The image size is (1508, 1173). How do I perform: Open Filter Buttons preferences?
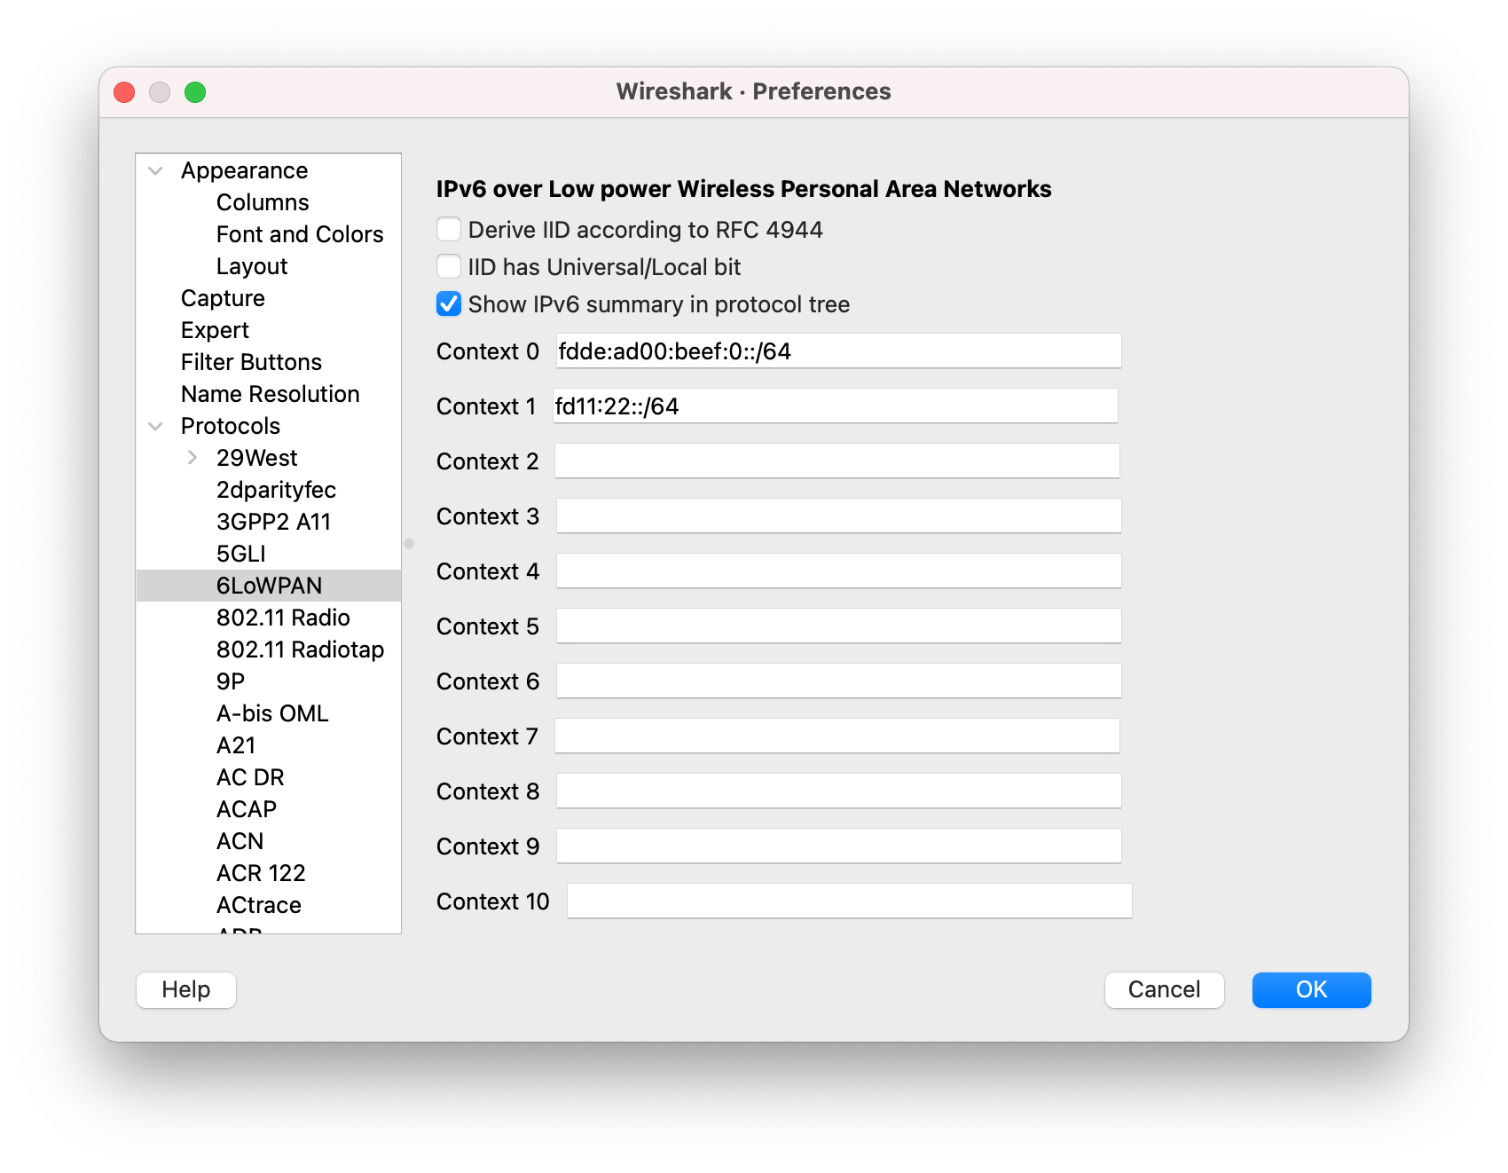(x=251, y=362)
